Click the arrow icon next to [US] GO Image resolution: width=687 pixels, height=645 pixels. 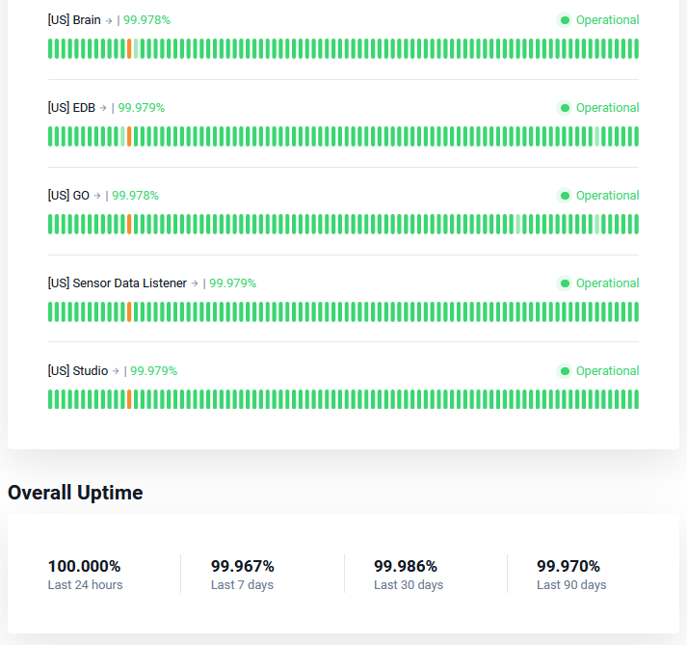coord(97,196)
